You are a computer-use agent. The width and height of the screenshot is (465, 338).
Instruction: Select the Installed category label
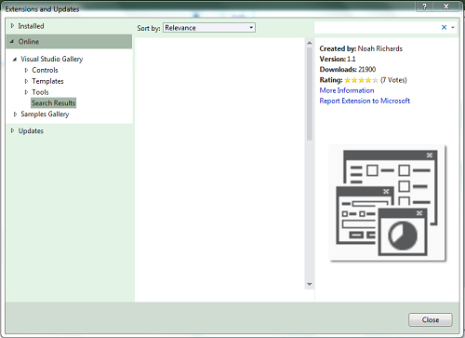(x=31, y=26)
